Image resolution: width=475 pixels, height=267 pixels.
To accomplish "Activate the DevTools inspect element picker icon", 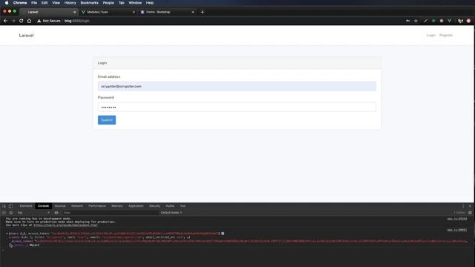I will pyautogui.click(x=4, y=206).
